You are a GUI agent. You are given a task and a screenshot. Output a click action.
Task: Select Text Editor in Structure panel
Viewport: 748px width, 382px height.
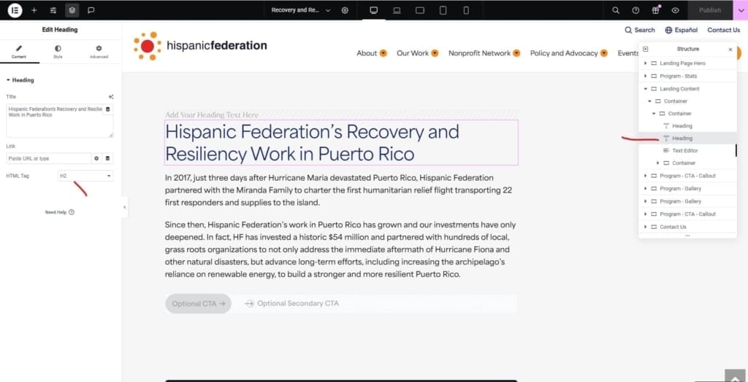point(684,151)
